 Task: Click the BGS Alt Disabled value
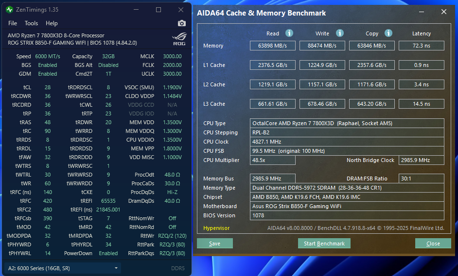(108, 65)
